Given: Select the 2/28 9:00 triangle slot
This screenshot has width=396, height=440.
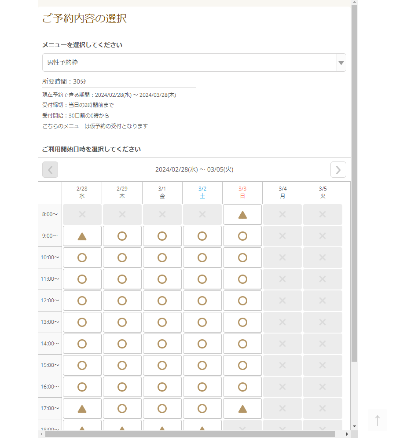Looking at the screenshot, I should (82, 236).
